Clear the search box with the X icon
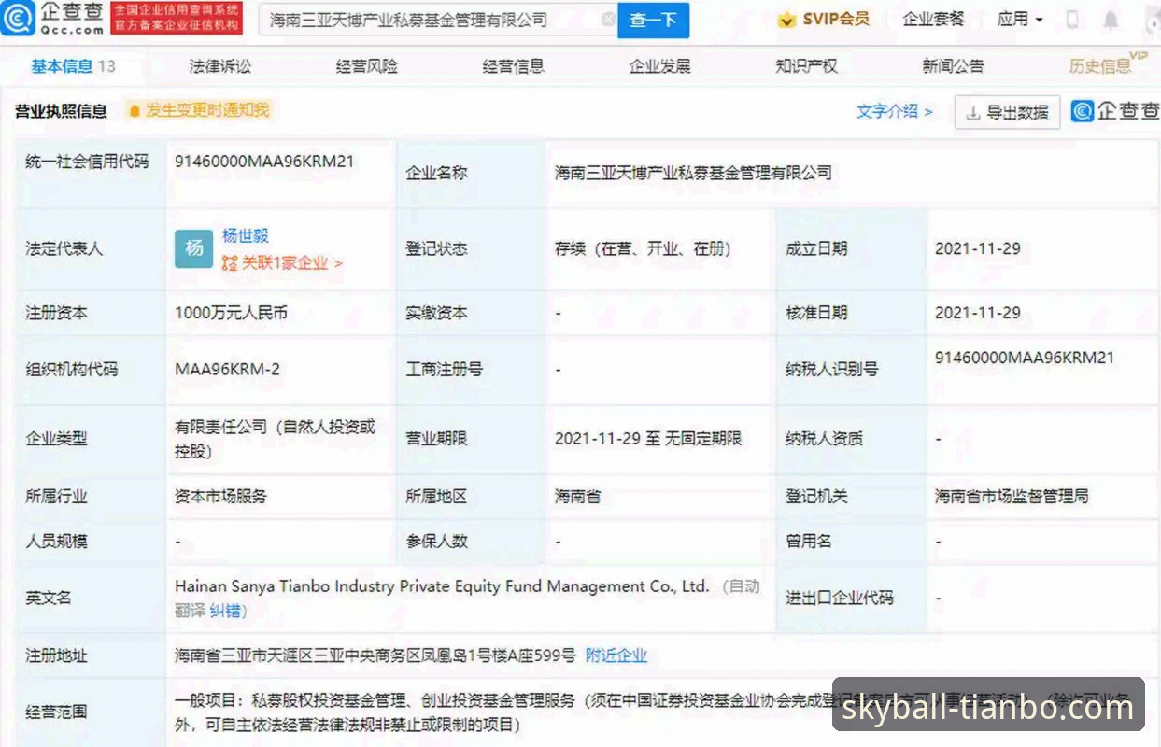This screenshot has height=747, width=1161. (x=608, y=19)
